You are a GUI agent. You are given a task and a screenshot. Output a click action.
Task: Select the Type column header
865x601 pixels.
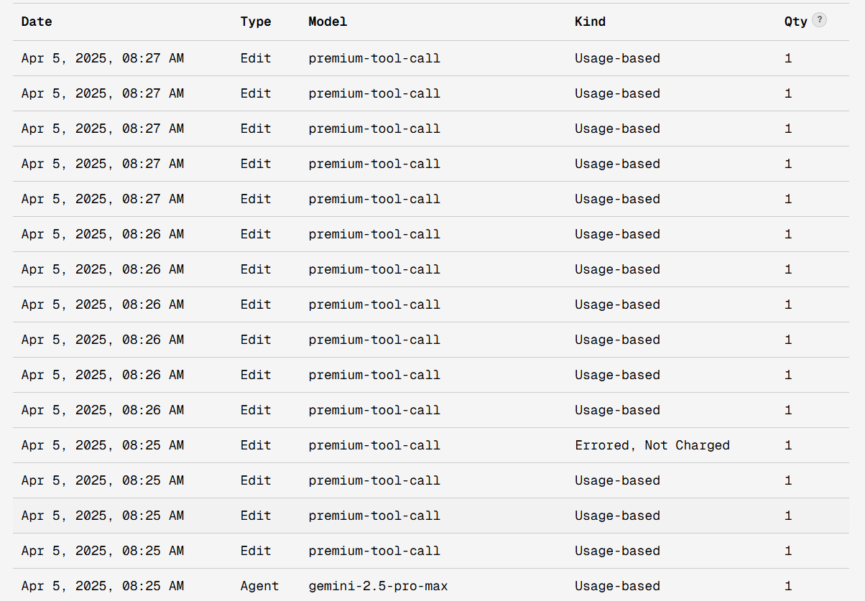click(256, 22)
